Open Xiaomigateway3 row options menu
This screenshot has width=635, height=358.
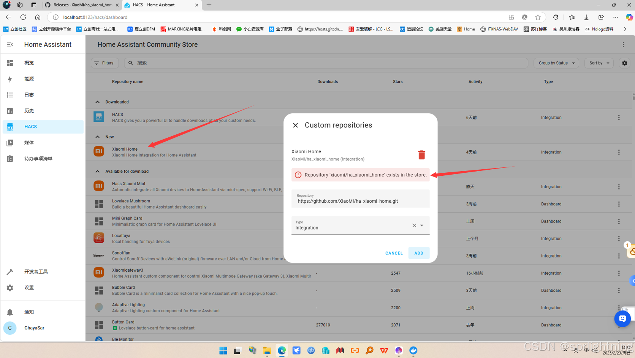pos(619,273)
